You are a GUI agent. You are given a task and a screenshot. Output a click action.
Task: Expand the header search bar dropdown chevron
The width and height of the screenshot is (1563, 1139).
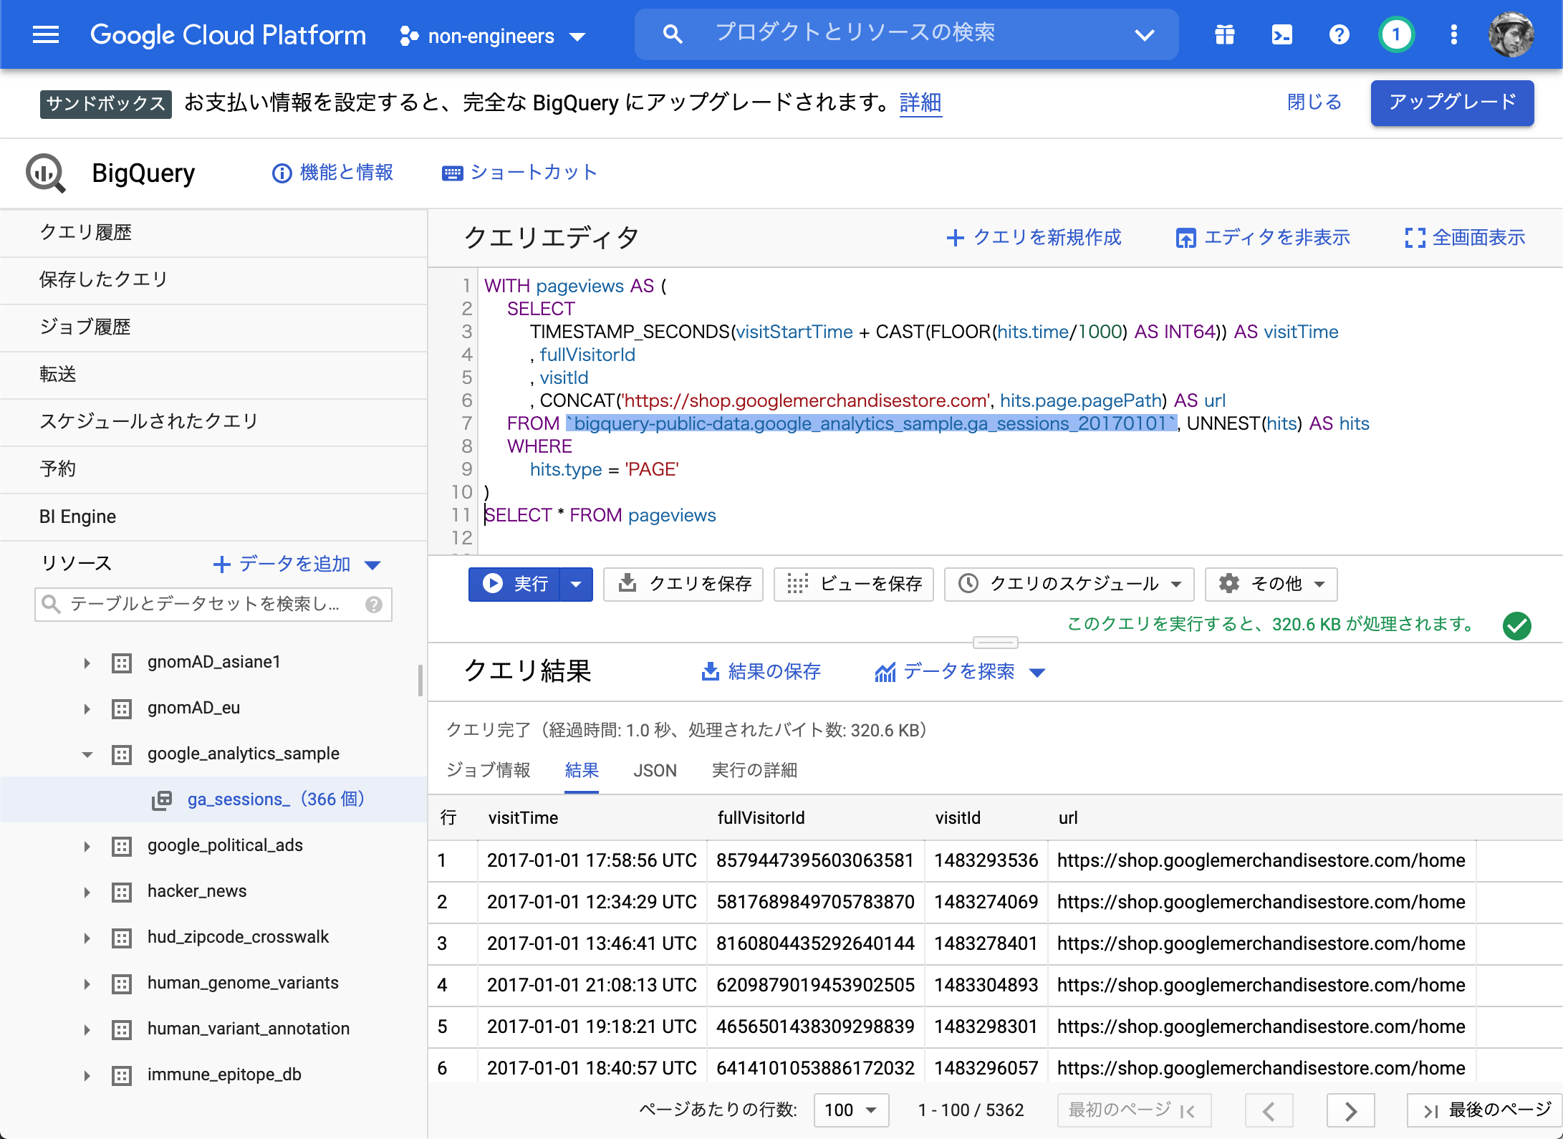point(1145,34)
